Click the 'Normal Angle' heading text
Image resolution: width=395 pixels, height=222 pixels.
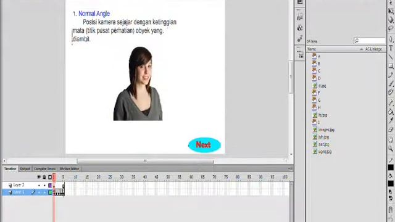[94, 14]
